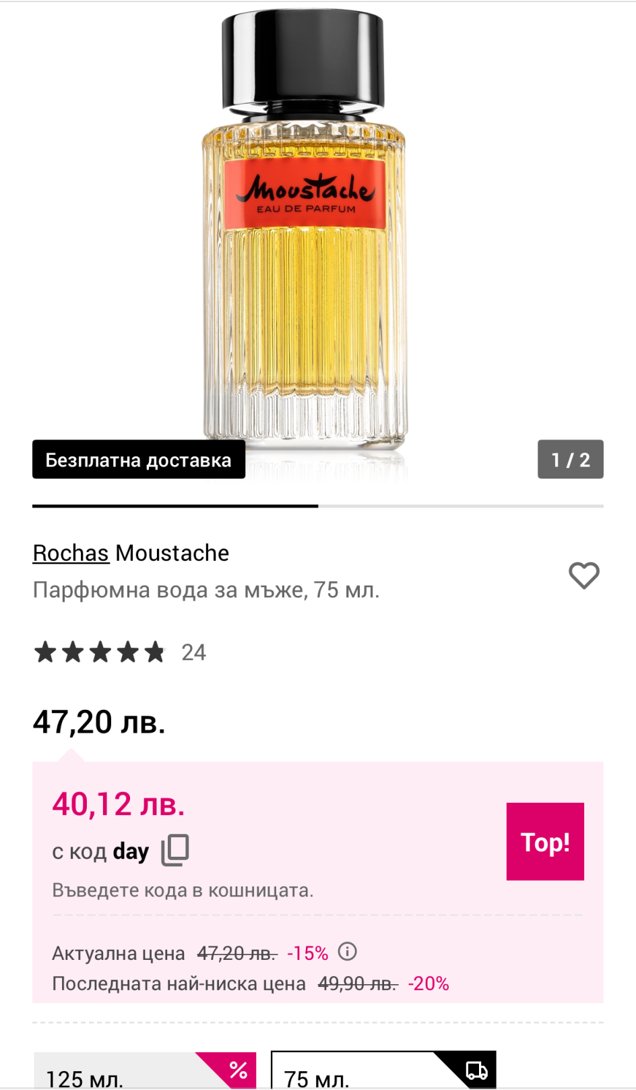Click the 1 / 2 image counter
Viewport: 636px width, 1090px height.
pyautogui.click(x=570, y=460)
